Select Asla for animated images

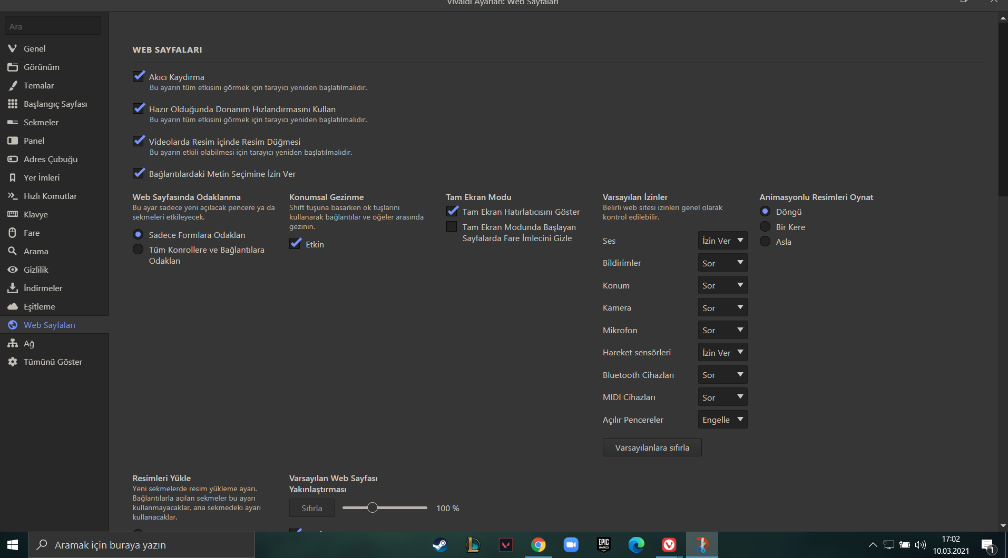(765, 241)
